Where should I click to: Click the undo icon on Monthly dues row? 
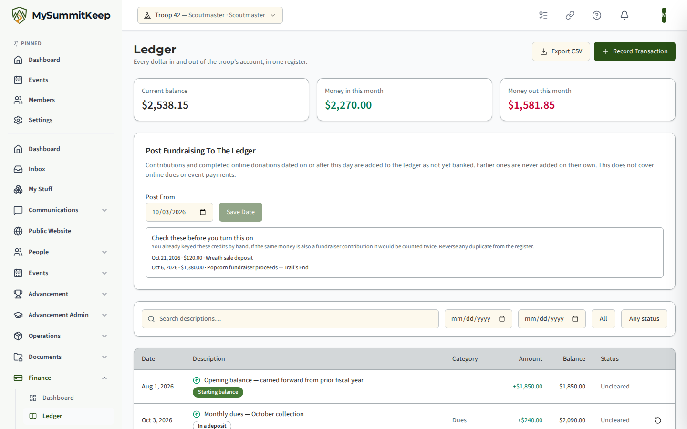click(x=658, y=420)
